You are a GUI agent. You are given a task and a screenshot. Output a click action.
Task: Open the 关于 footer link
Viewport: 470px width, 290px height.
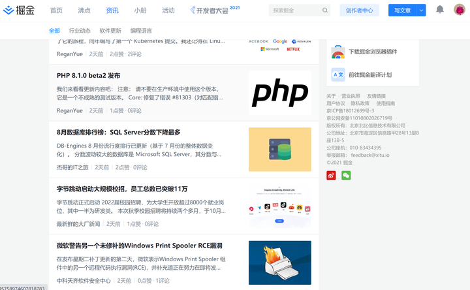[x=331, y=96]
